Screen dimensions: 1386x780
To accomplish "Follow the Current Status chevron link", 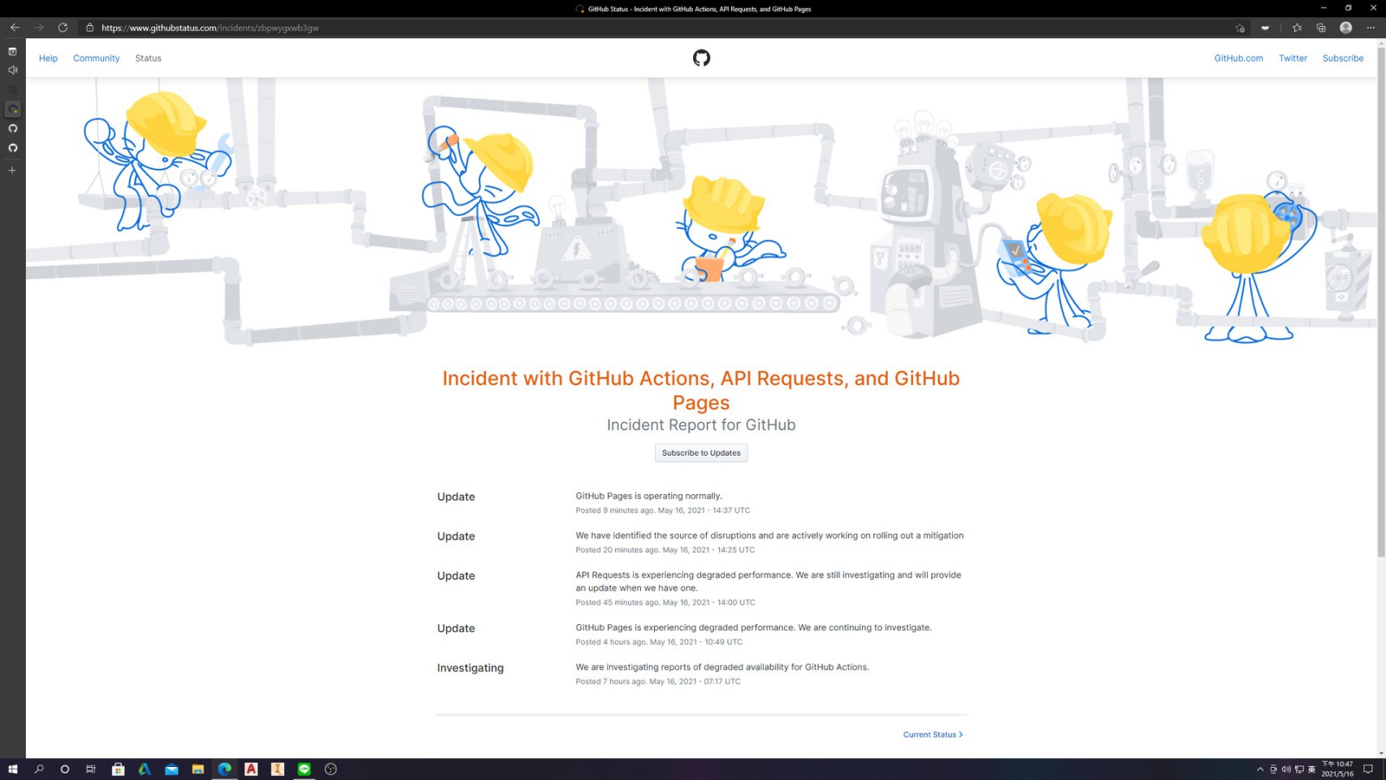I will tap(933, 734).
